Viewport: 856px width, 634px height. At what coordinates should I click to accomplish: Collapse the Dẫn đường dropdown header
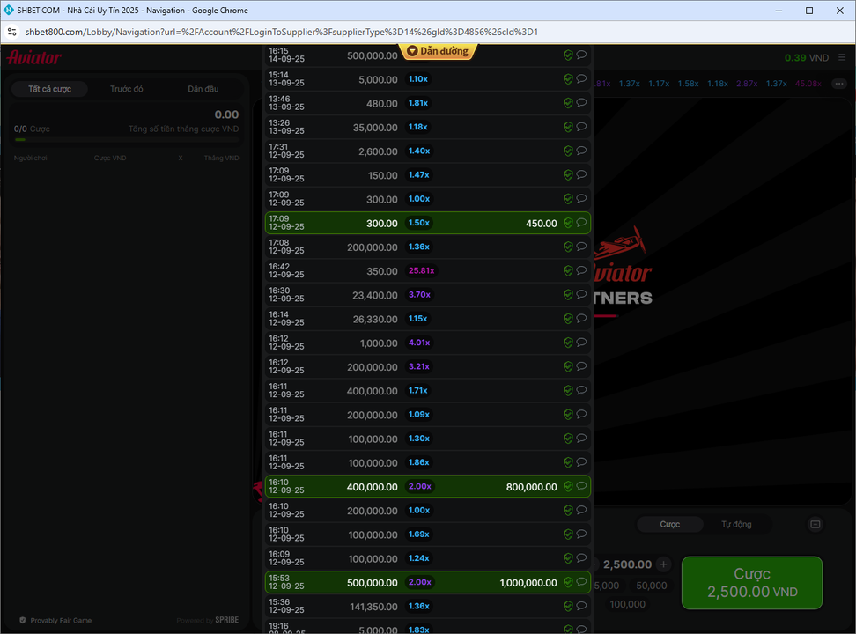pos(438,51)
